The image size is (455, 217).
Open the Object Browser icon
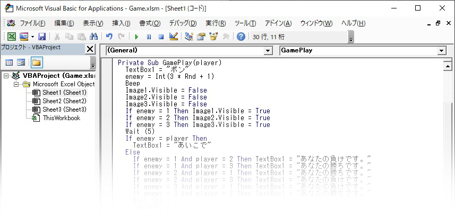[213, 37]
